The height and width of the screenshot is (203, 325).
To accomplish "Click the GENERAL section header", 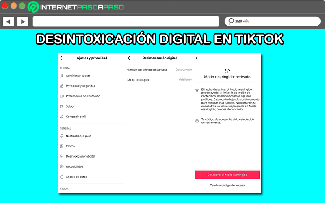I will (65, 128).
